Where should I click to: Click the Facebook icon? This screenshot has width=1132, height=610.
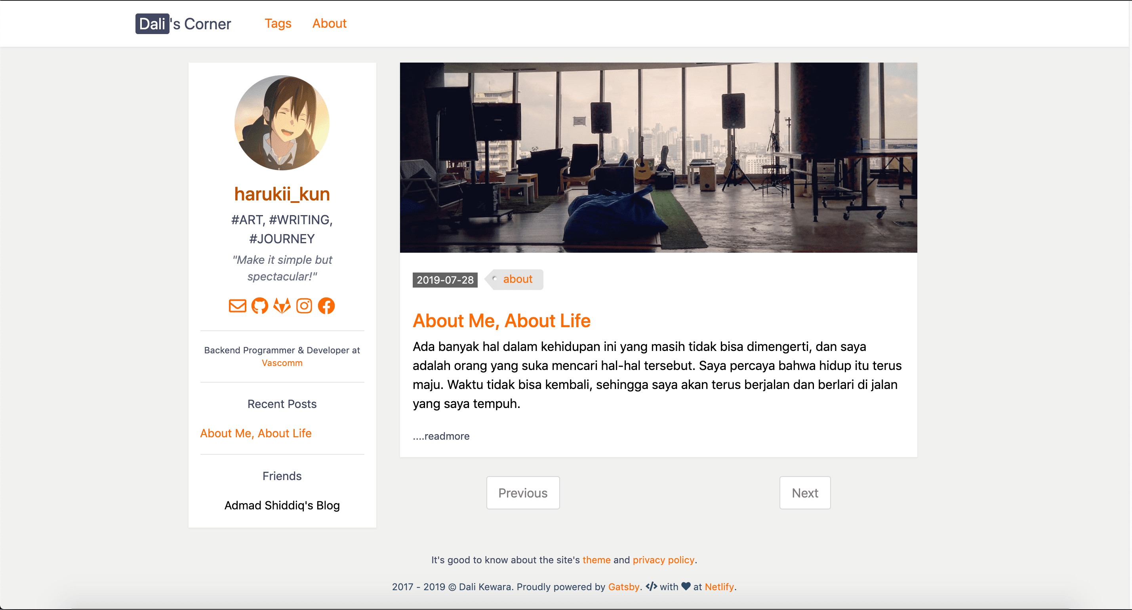(326, 305)
